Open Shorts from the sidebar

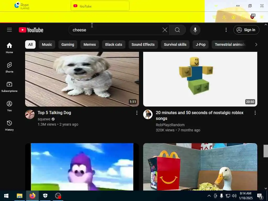tap(9, 67)
